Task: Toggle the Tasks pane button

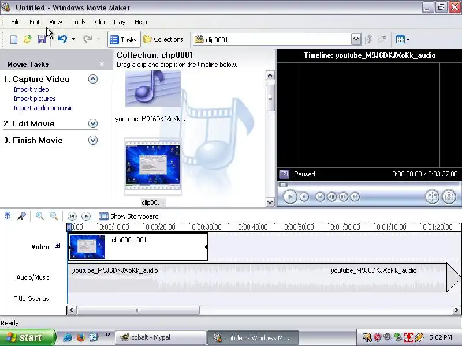Action: coord(124,39)
